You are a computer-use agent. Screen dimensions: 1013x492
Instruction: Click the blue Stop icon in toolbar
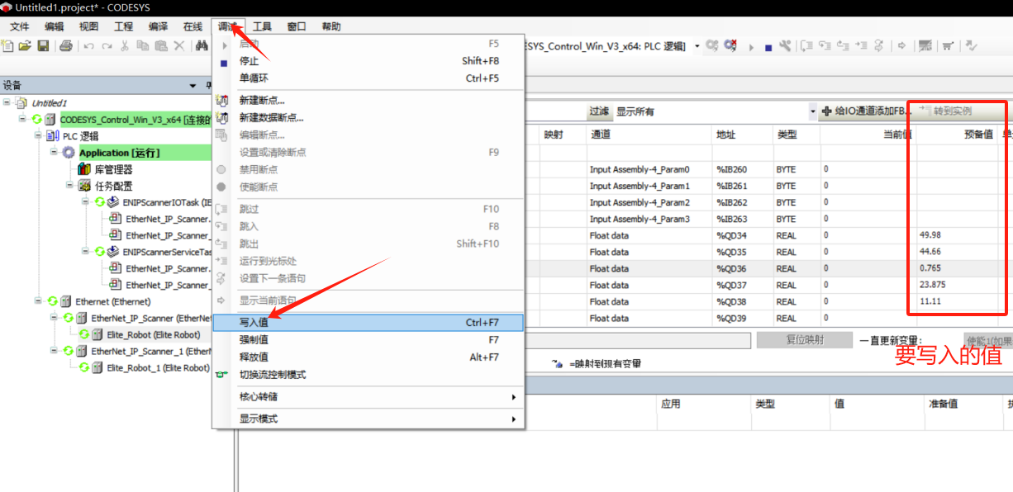click(768, 47)
